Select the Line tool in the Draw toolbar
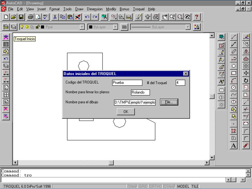This screenshot has height=189, width=252. [x=234, y=37]
